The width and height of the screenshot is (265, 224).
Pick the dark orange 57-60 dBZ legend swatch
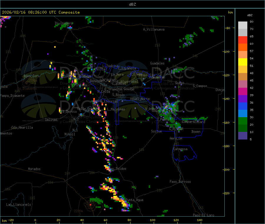243,47
